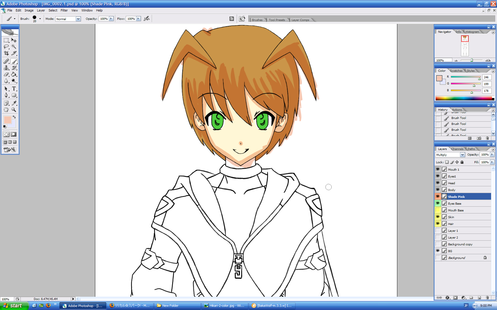Click the foreground color swatch in toolbox
Image resolution: width=497 pixels, height=310 pixels.
pos(7,120)
